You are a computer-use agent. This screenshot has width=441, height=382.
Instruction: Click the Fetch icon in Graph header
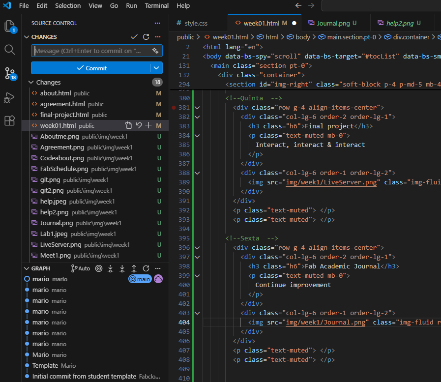click(111, 268)
